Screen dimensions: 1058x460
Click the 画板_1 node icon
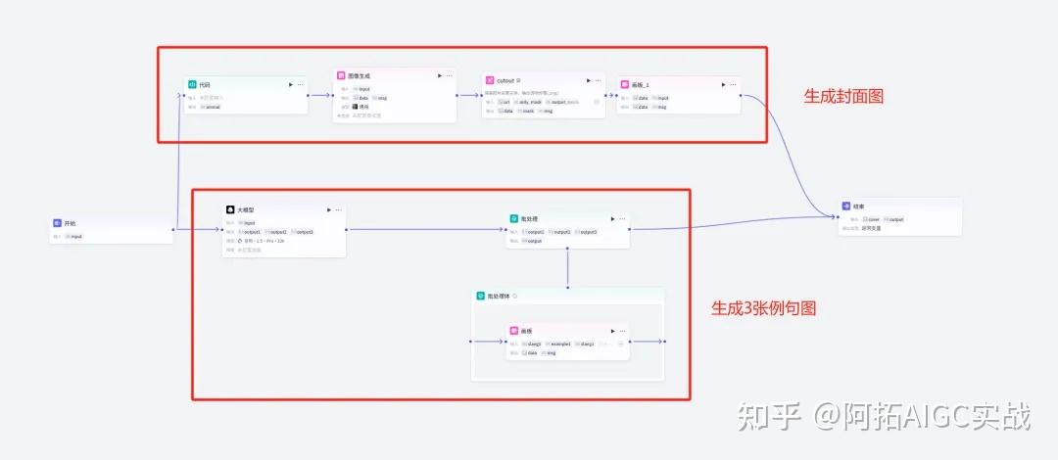tap(624, 84)
